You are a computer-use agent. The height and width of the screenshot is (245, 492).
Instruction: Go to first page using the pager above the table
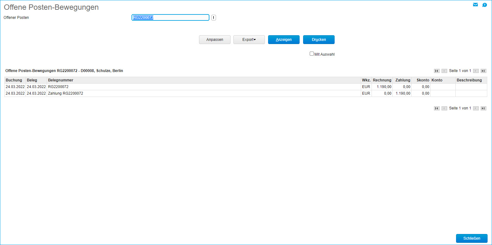437,71
